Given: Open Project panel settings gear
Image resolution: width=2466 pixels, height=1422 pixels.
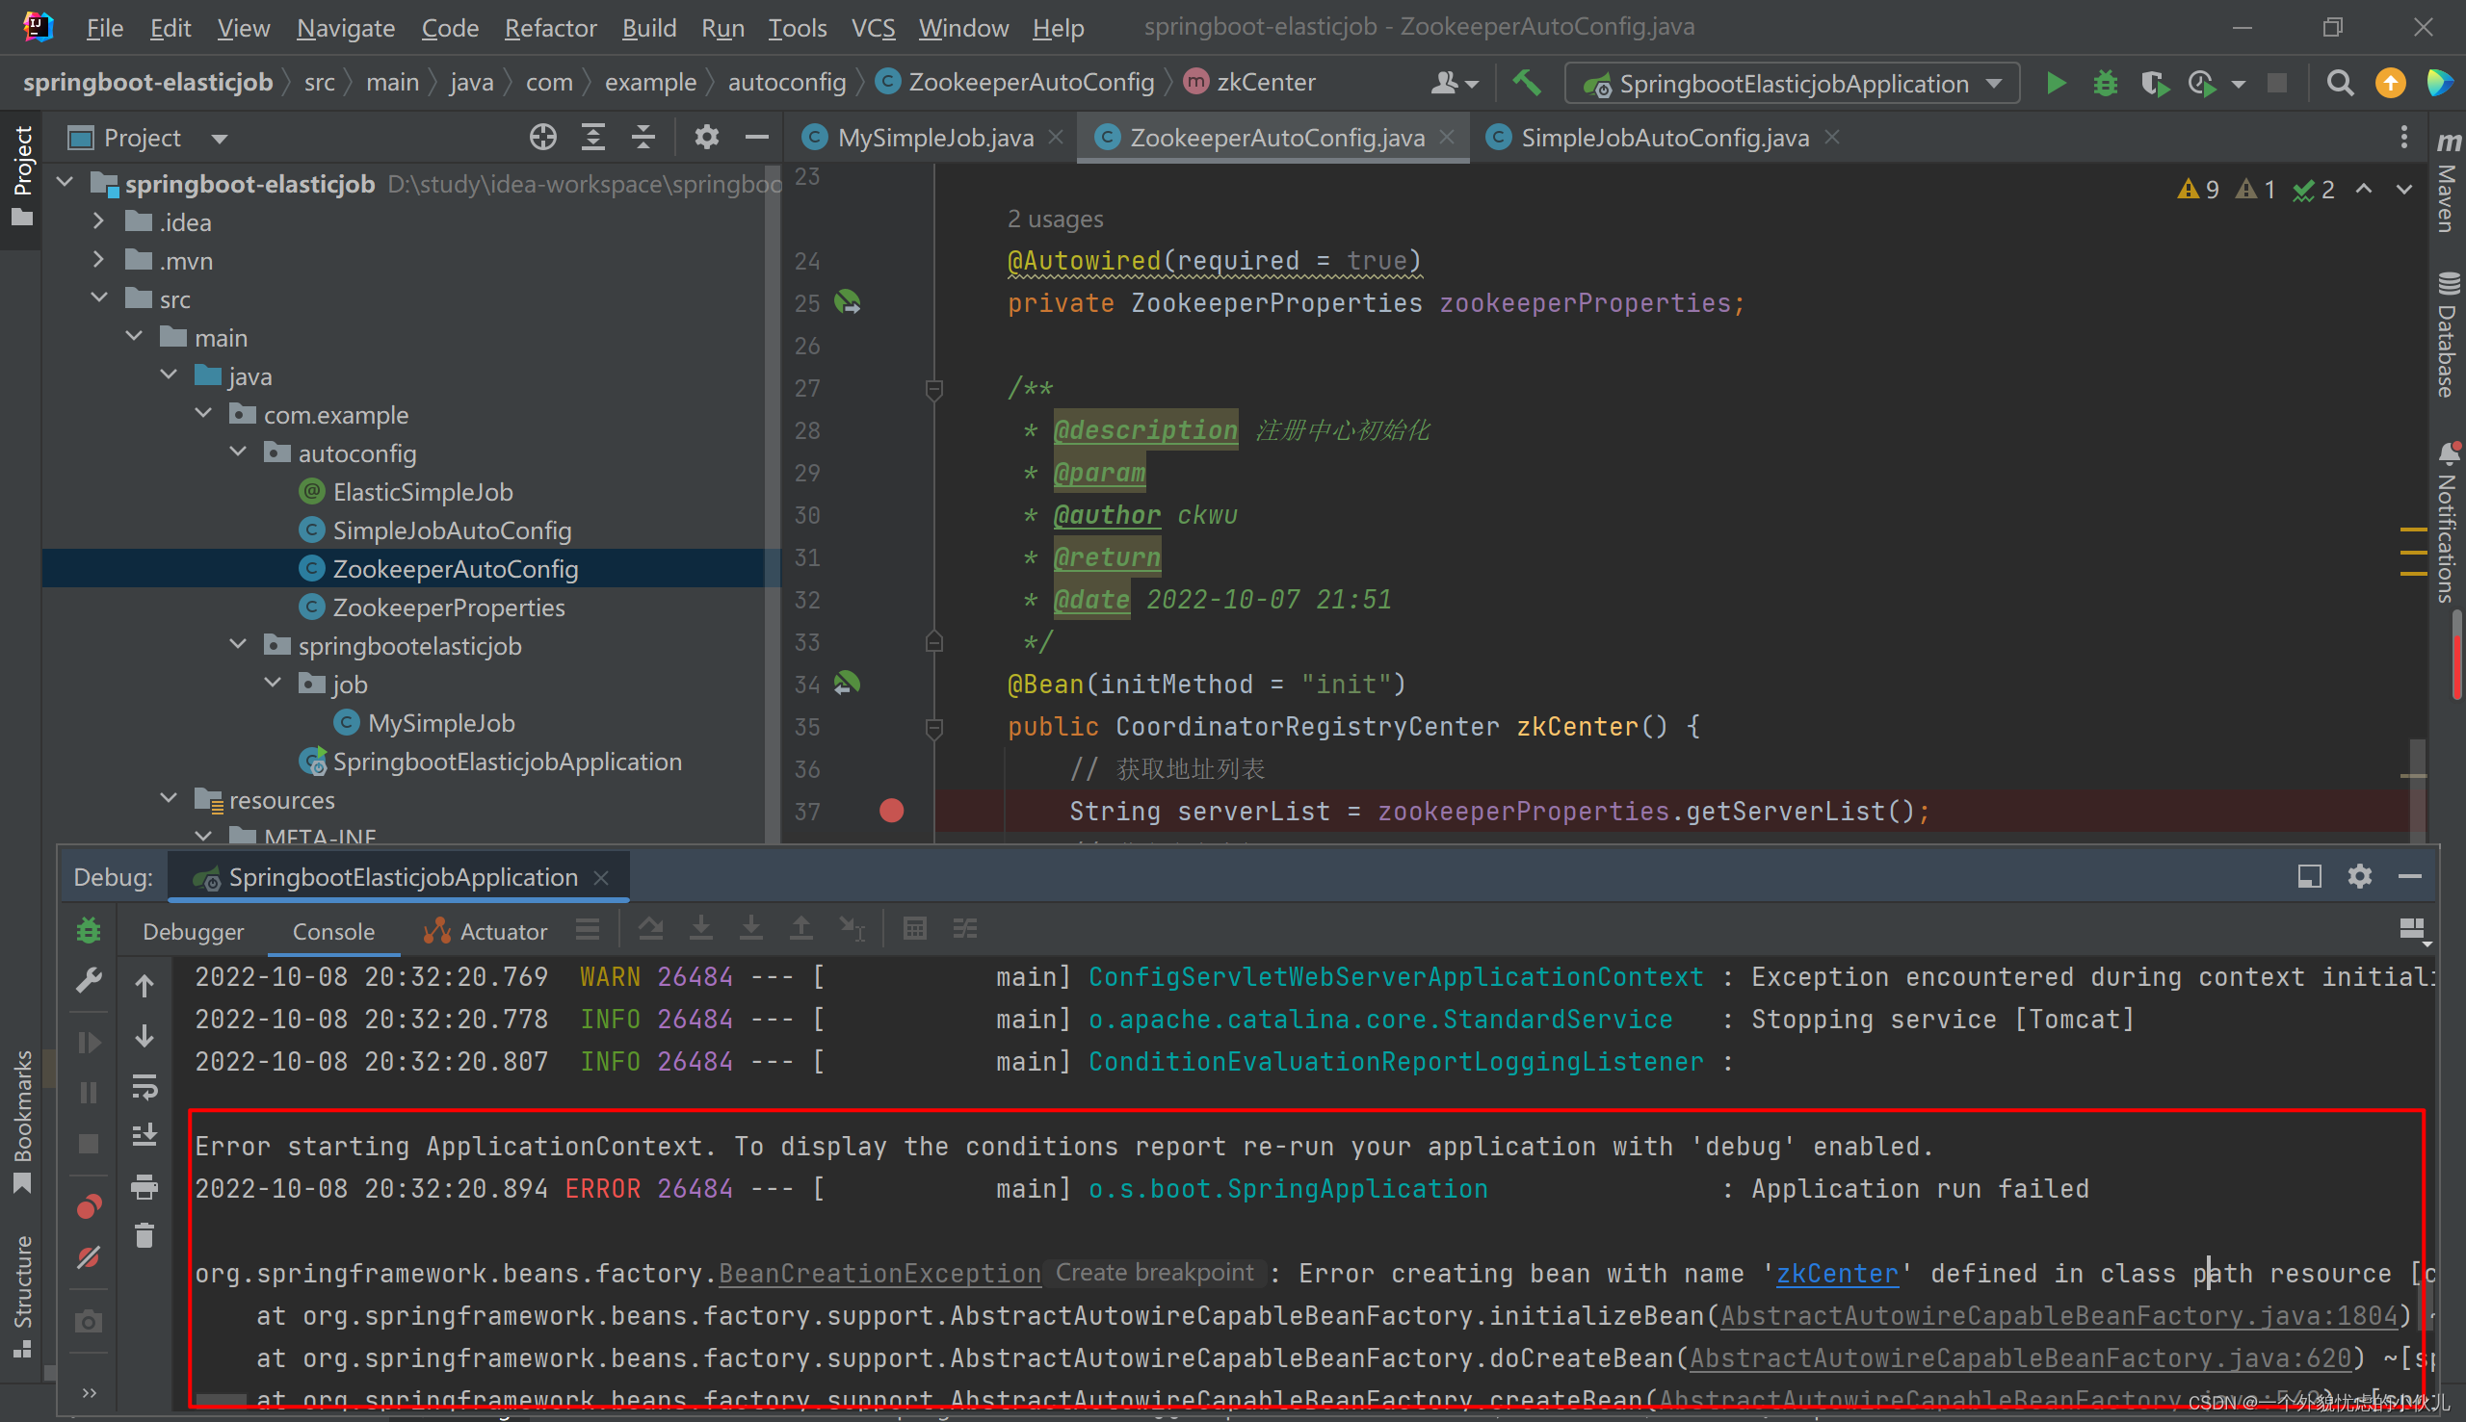Looking at the screenshot, I should [x=706, y=138].
